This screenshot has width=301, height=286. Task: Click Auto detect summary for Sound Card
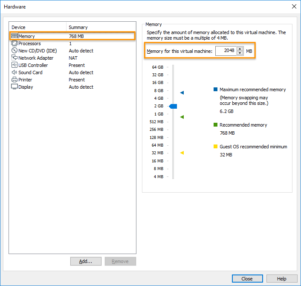tap(81, 72)
